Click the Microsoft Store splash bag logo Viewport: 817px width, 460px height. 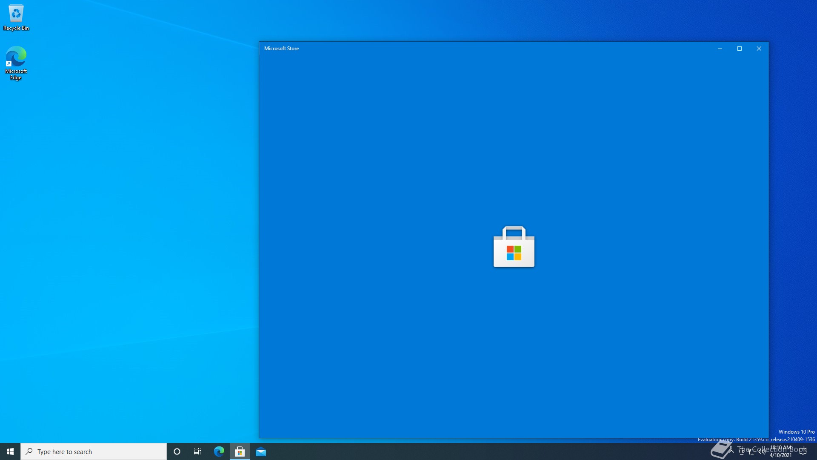[x=514, y=247]
